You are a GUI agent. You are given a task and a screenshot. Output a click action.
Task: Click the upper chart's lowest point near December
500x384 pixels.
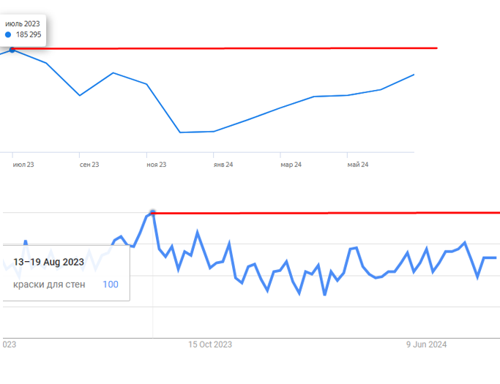pyautogui.click(x=180, y=132)
